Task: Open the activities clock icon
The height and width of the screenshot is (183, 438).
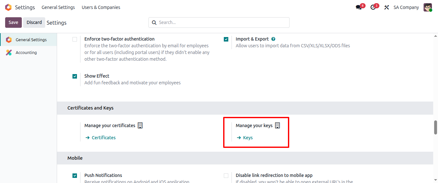Action: tap(373, 7)
